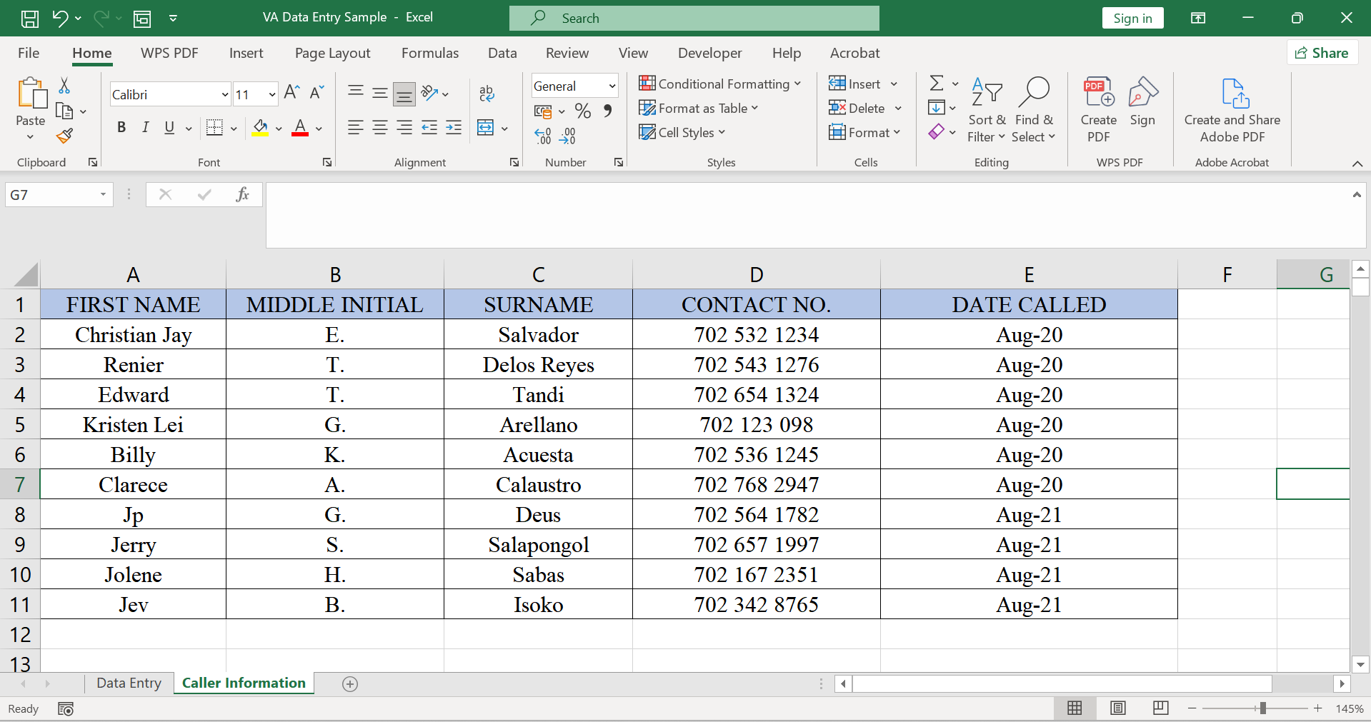This screenshot has width=1371, height=722.
Task: Click Increase Decimal icon
Action: coord(543,136)
